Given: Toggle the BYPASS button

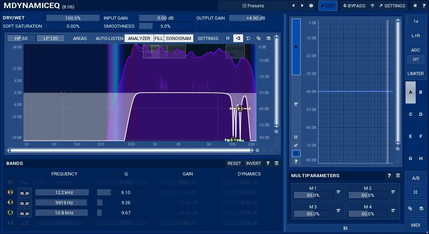Looking at the screenshot, I should point(354,6).
